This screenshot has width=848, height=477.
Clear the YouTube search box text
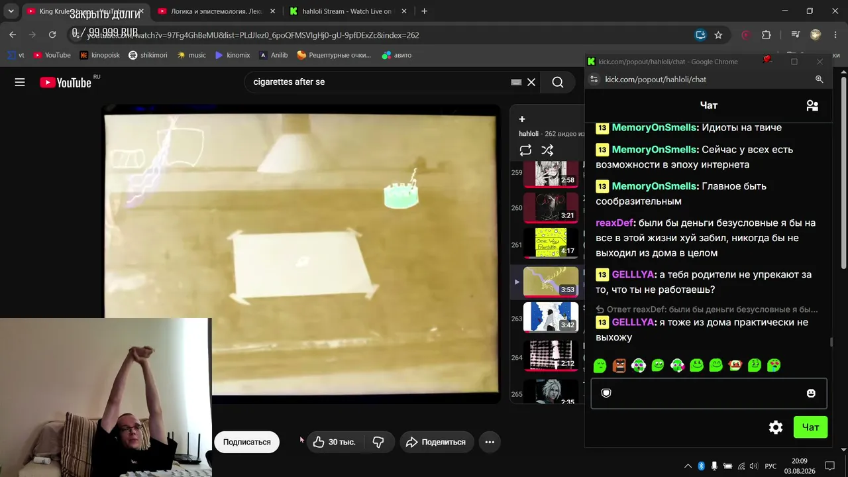click(531, 82)
